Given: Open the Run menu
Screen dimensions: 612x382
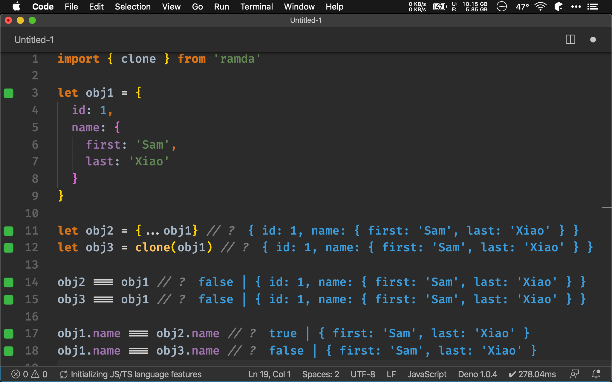Looking at the screenshot, I should tap(221, 7).
